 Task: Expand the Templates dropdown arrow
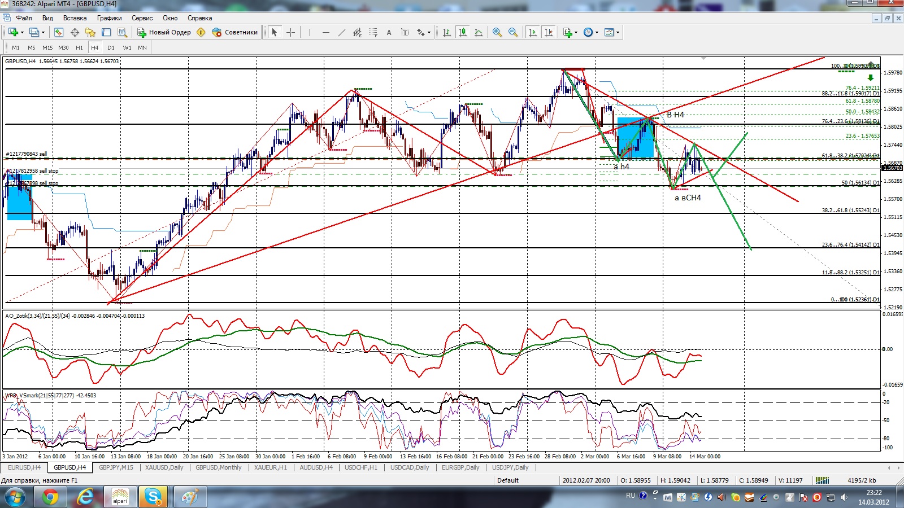click(618, 33)
